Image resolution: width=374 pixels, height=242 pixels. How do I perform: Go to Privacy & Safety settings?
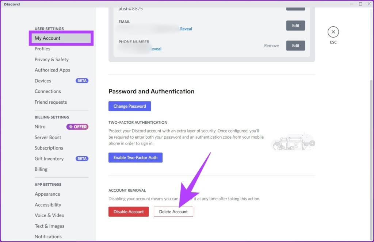(51, 59)
